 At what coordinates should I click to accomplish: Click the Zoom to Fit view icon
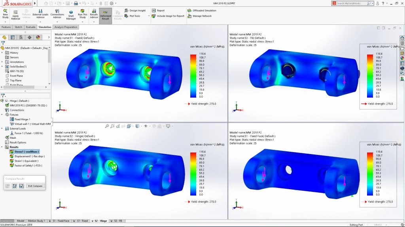[x=107, y=126]
